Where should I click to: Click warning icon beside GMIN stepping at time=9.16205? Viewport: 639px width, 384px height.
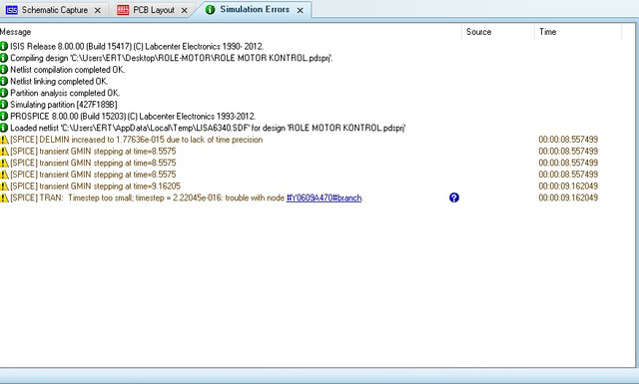4,187
